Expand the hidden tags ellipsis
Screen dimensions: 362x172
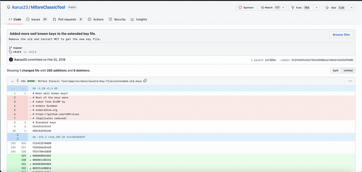tap(25, 52)
